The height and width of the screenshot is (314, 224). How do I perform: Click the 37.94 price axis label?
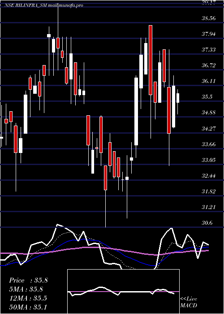click(x=209, y=34)
